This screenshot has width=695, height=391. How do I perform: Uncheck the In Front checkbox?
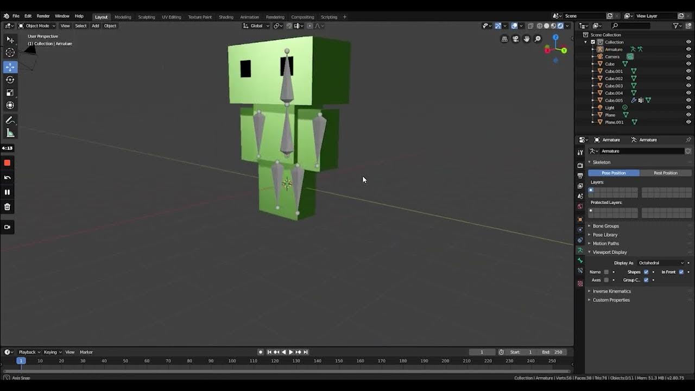(681, 272)
